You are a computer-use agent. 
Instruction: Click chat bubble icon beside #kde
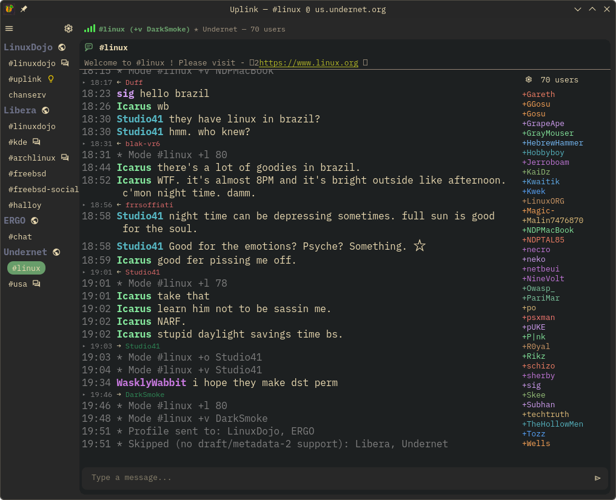(x=36, y=142)
